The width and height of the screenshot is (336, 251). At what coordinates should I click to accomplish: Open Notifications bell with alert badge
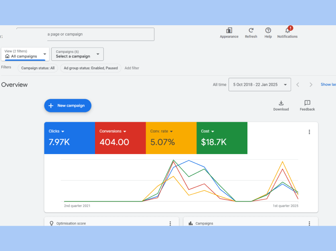pyautogui.click(x=287, y=31)
